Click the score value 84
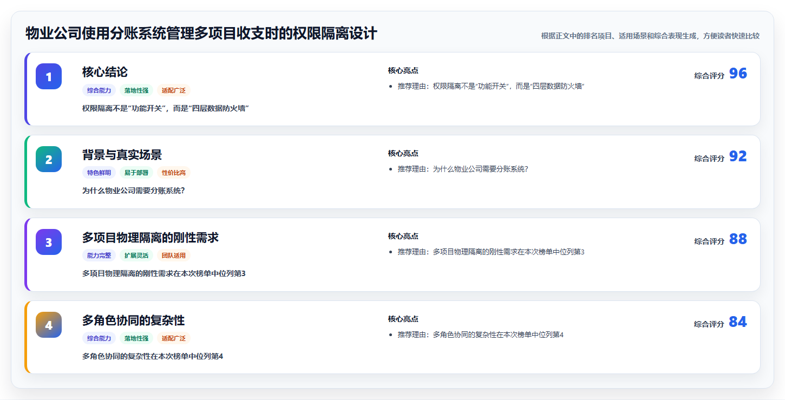Viewport: 785px width, 400px height. pos(738,322)
